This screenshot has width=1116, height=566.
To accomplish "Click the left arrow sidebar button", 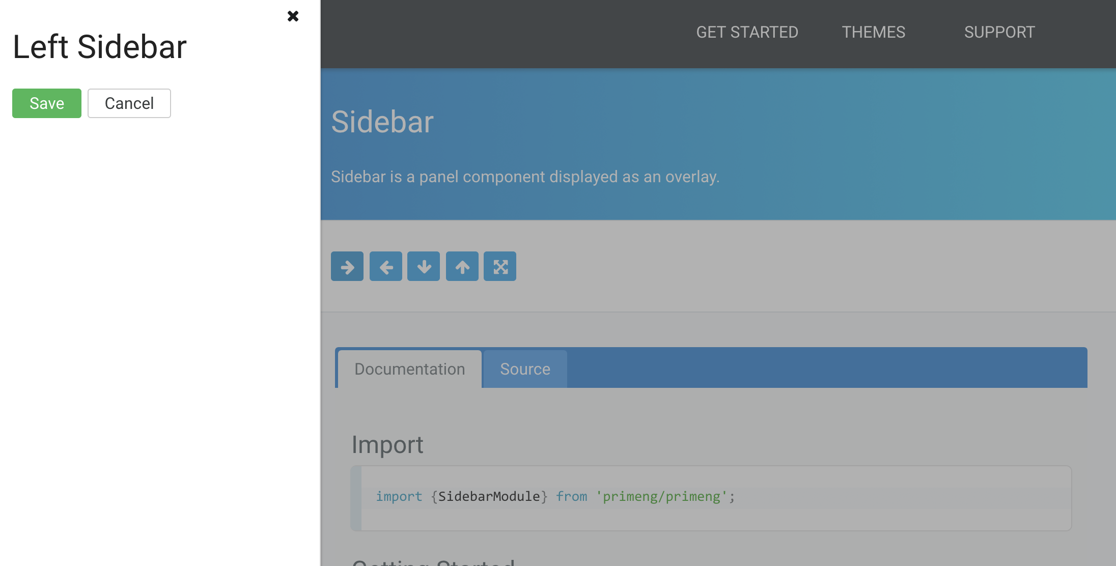I will tap(386, 266).
